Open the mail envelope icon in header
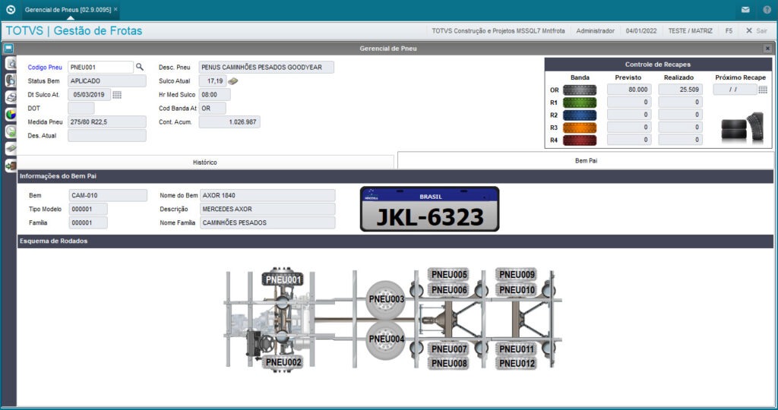778x410 pixels. [x=745, y=10]
